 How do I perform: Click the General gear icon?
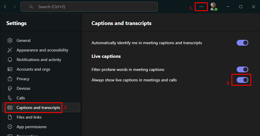click(x=10, y=40)
